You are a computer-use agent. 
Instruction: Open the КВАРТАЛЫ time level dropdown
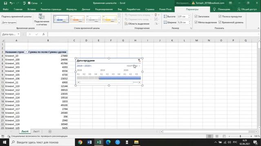(133, 66)
